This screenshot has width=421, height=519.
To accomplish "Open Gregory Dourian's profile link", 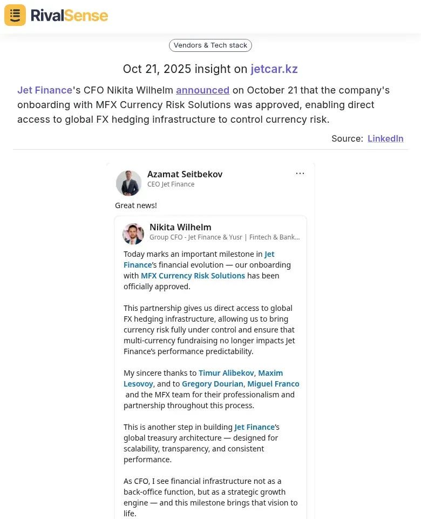I will 212,383.
